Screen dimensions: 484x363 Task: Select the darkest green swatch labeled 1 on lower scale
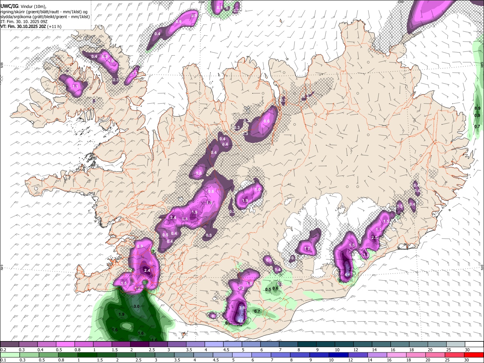tap(87, 355)
